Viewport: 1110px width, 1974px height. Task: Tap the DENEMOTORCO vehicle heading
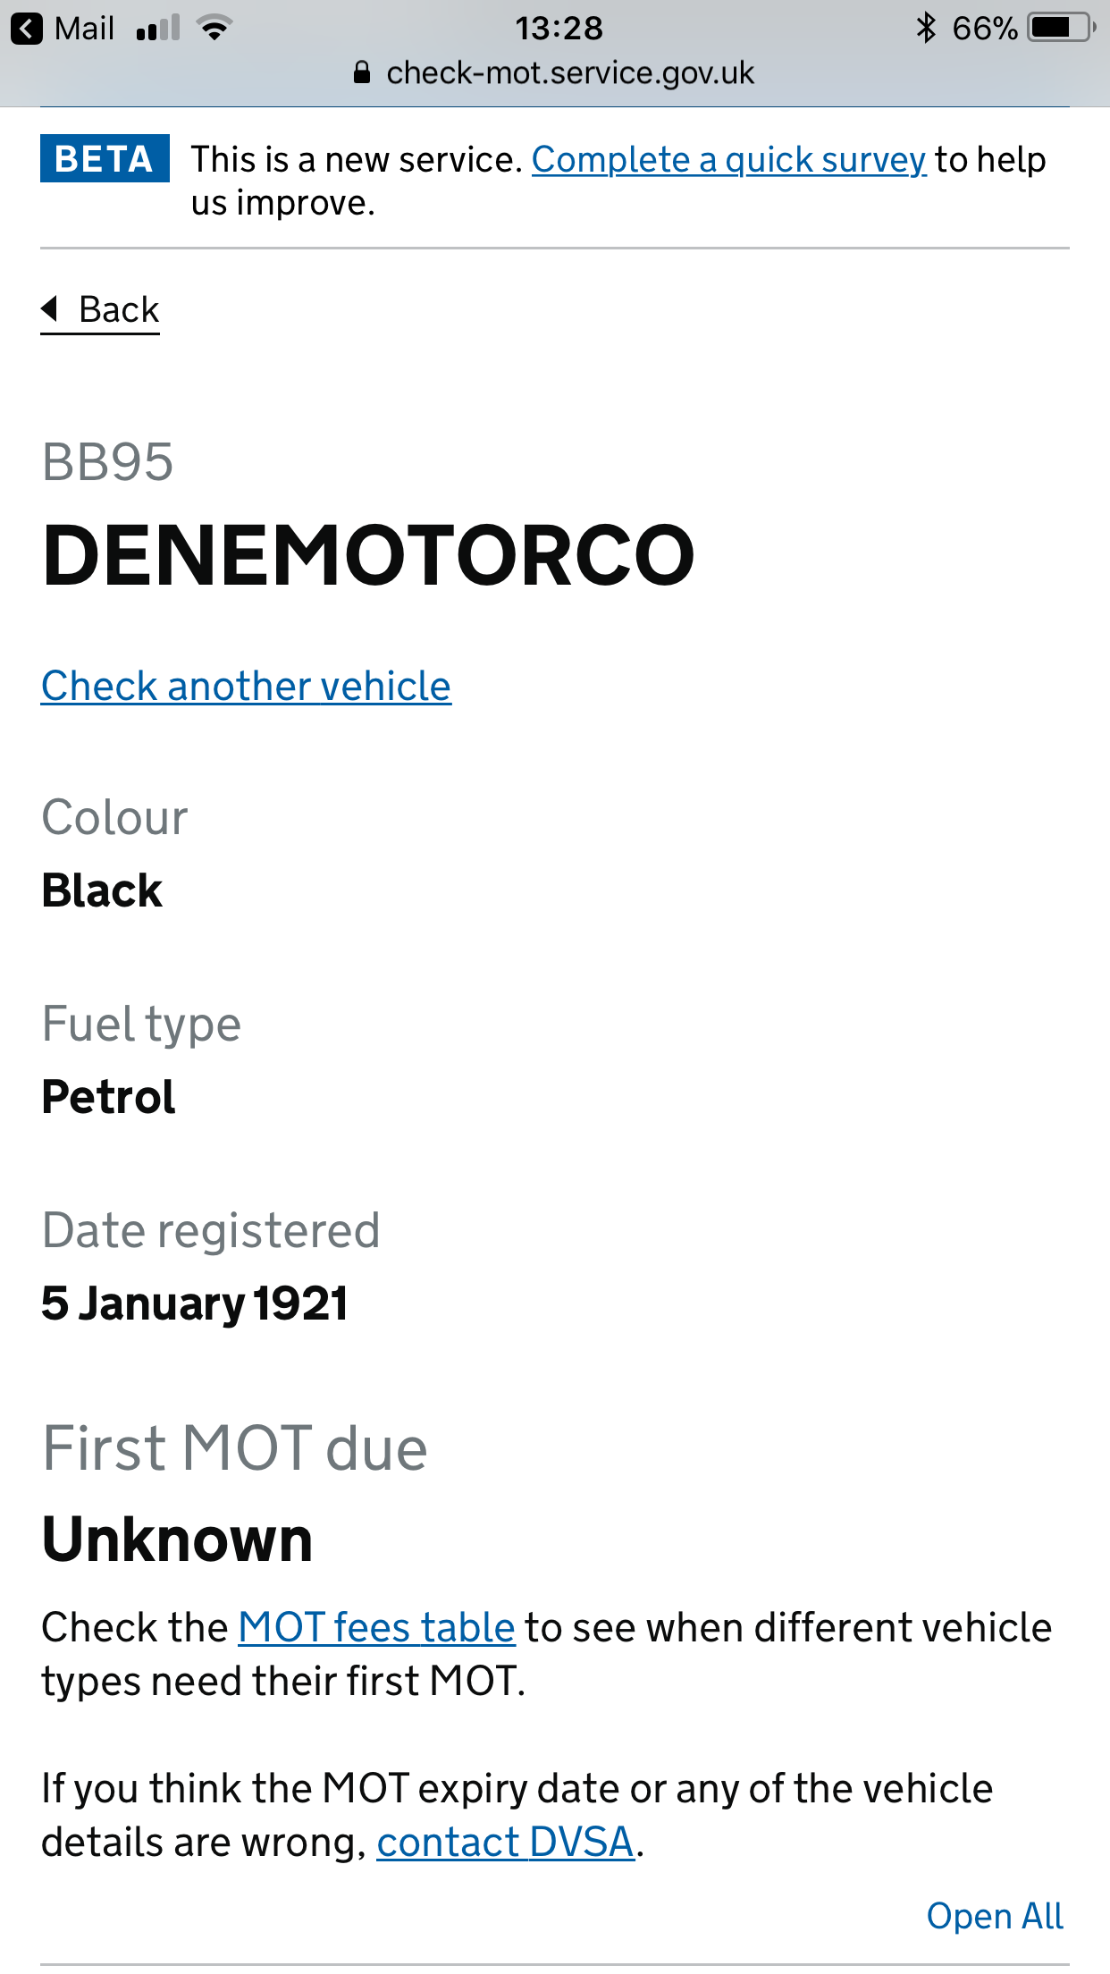[x=368, y=555]
